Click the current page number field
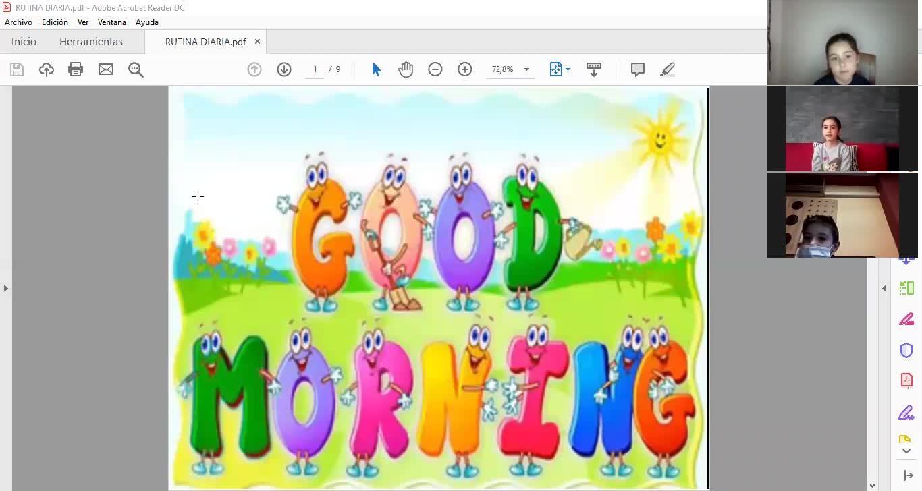 click(315, 69)
